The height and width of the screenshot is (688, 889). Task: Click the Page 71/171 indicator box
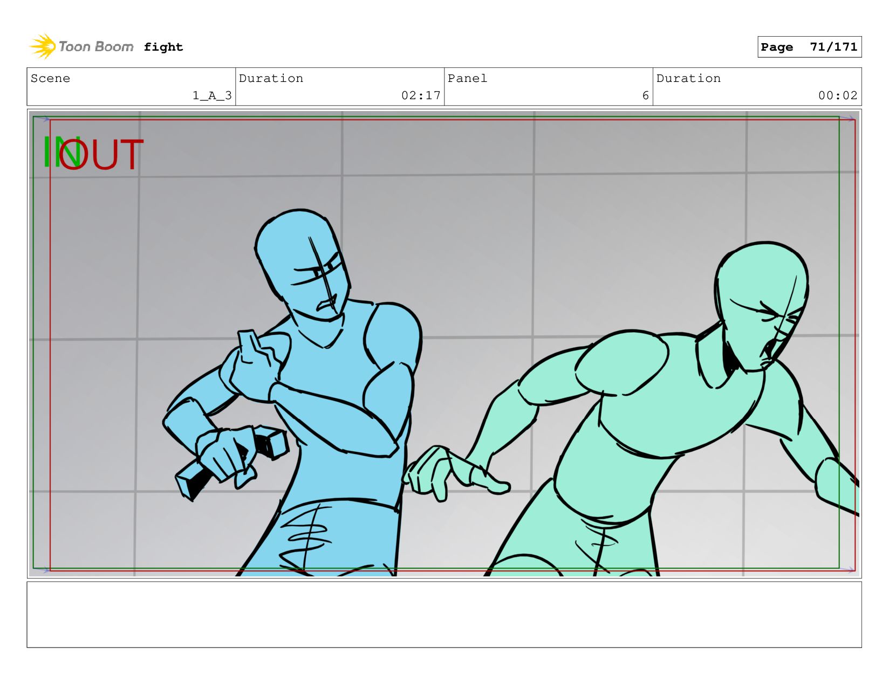[809, 47]
